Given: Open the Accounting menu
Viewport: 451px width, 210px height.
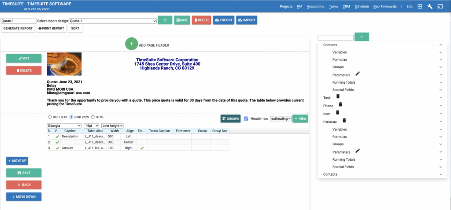Looking at the screenshot, I should (315, 6).
